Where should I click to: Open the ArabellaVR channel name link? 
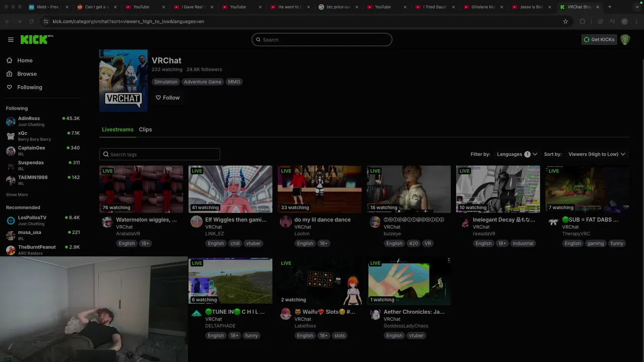[x=128, y=234]
